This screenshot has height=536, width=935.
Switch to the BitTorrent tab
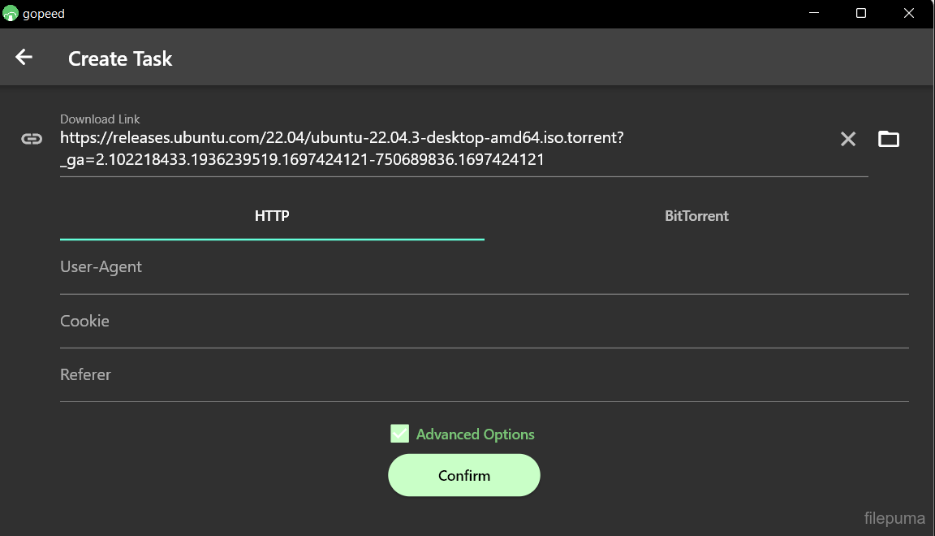(696, 216)
